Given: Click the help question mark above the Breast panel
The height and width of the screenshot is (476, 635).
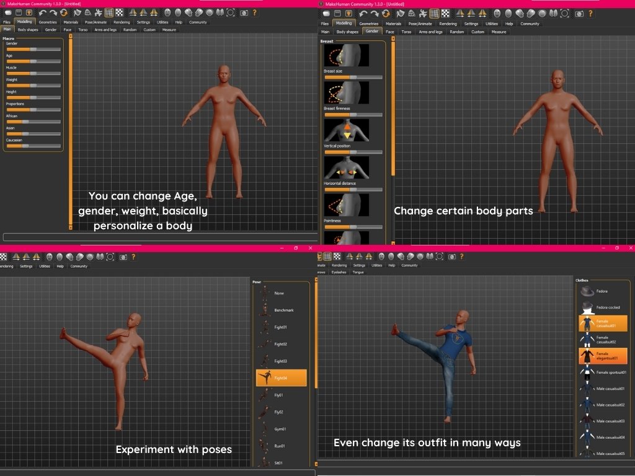Looking at the screenshot, I should (x=590, y=12).
